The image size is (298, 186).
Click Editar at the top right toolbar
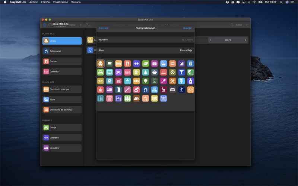point(239,25)
